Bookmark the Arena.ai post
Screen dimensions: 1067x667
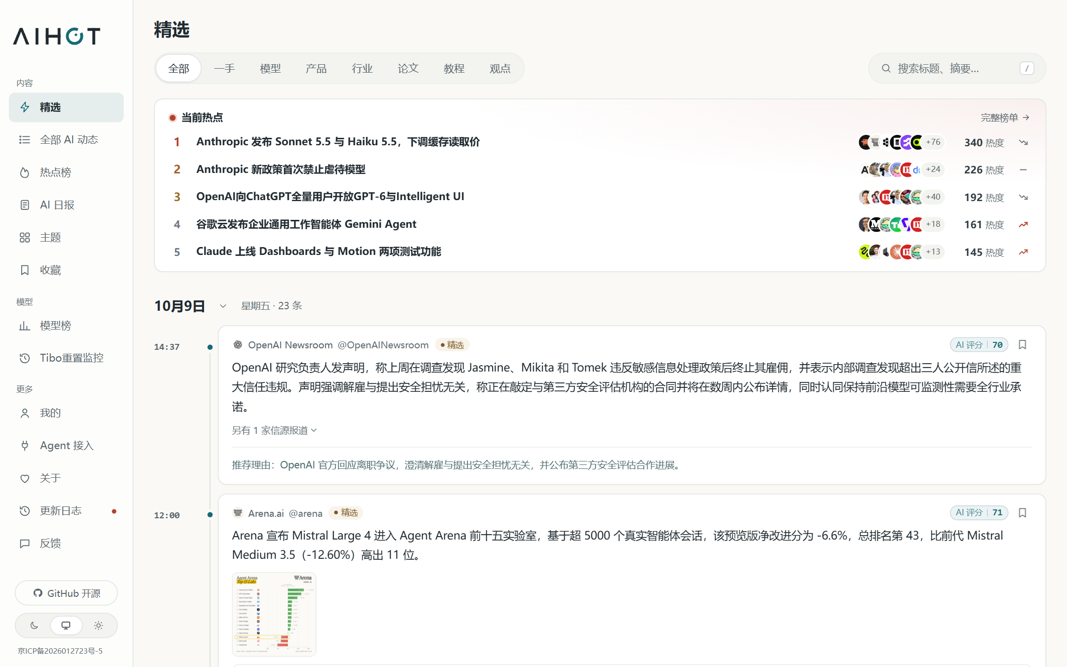(x=1023, y=513)
